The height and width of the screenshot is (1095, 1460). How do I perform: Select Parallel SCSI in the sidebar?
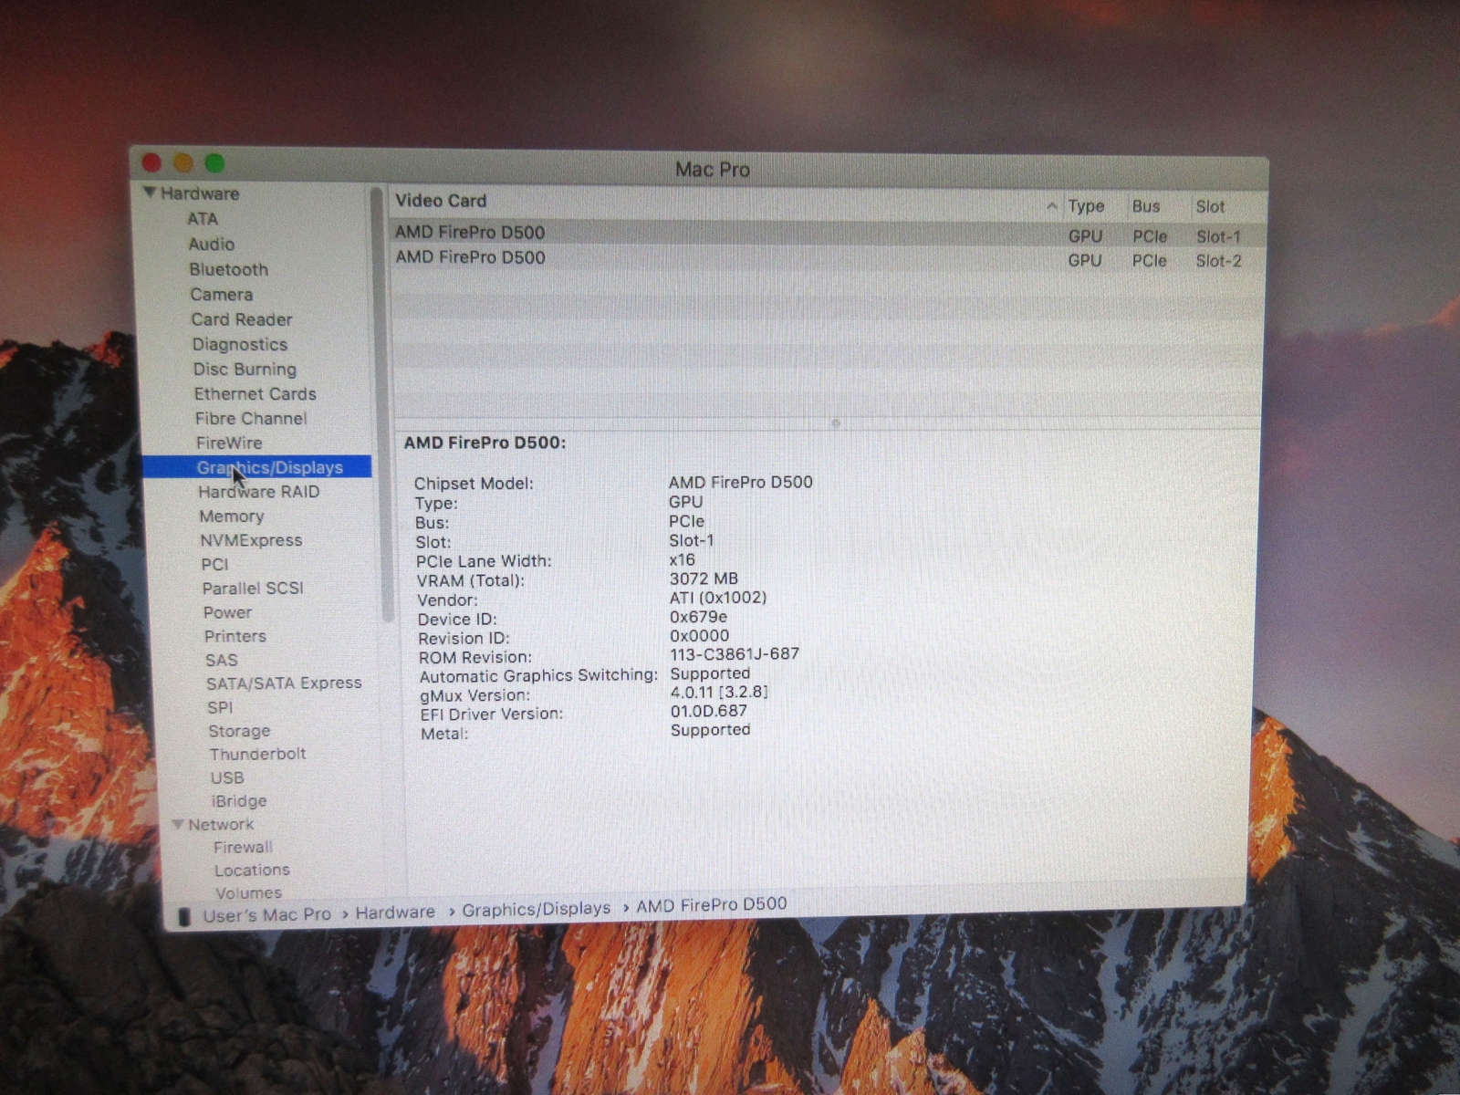pos(253,589)
